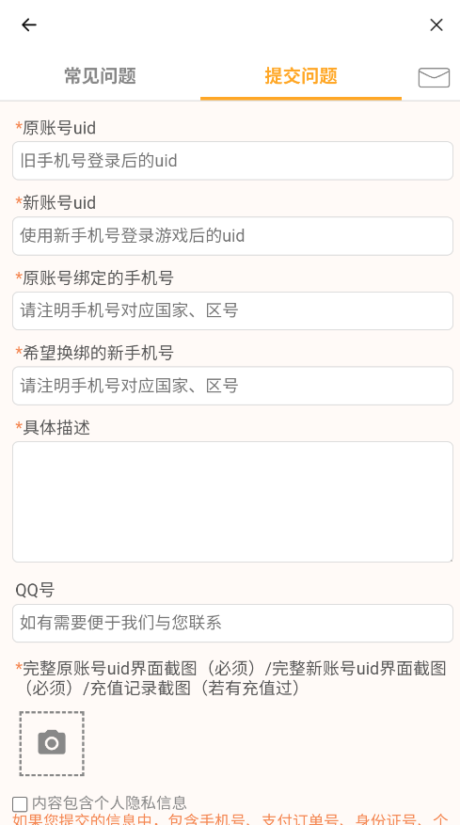This screenshot has height=825, width=460.
Task: Click the 内容包含个人隐私信息 label text
Action: coord(109,803)
